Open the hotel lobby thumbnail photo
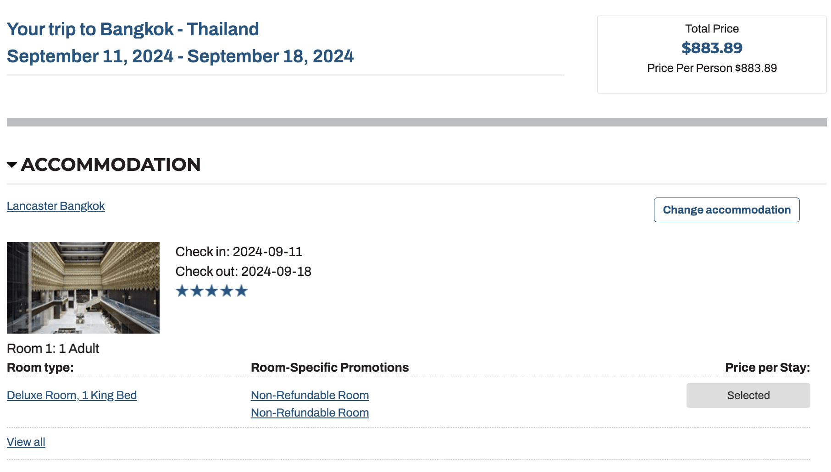This screenshot has width=831, height=472. click(x=83, y=287)
